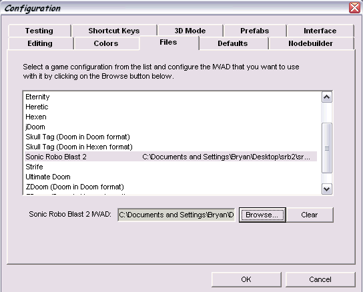363x292 pixels.
Task: Switch to the Testing tab
Action: [39, 31]
